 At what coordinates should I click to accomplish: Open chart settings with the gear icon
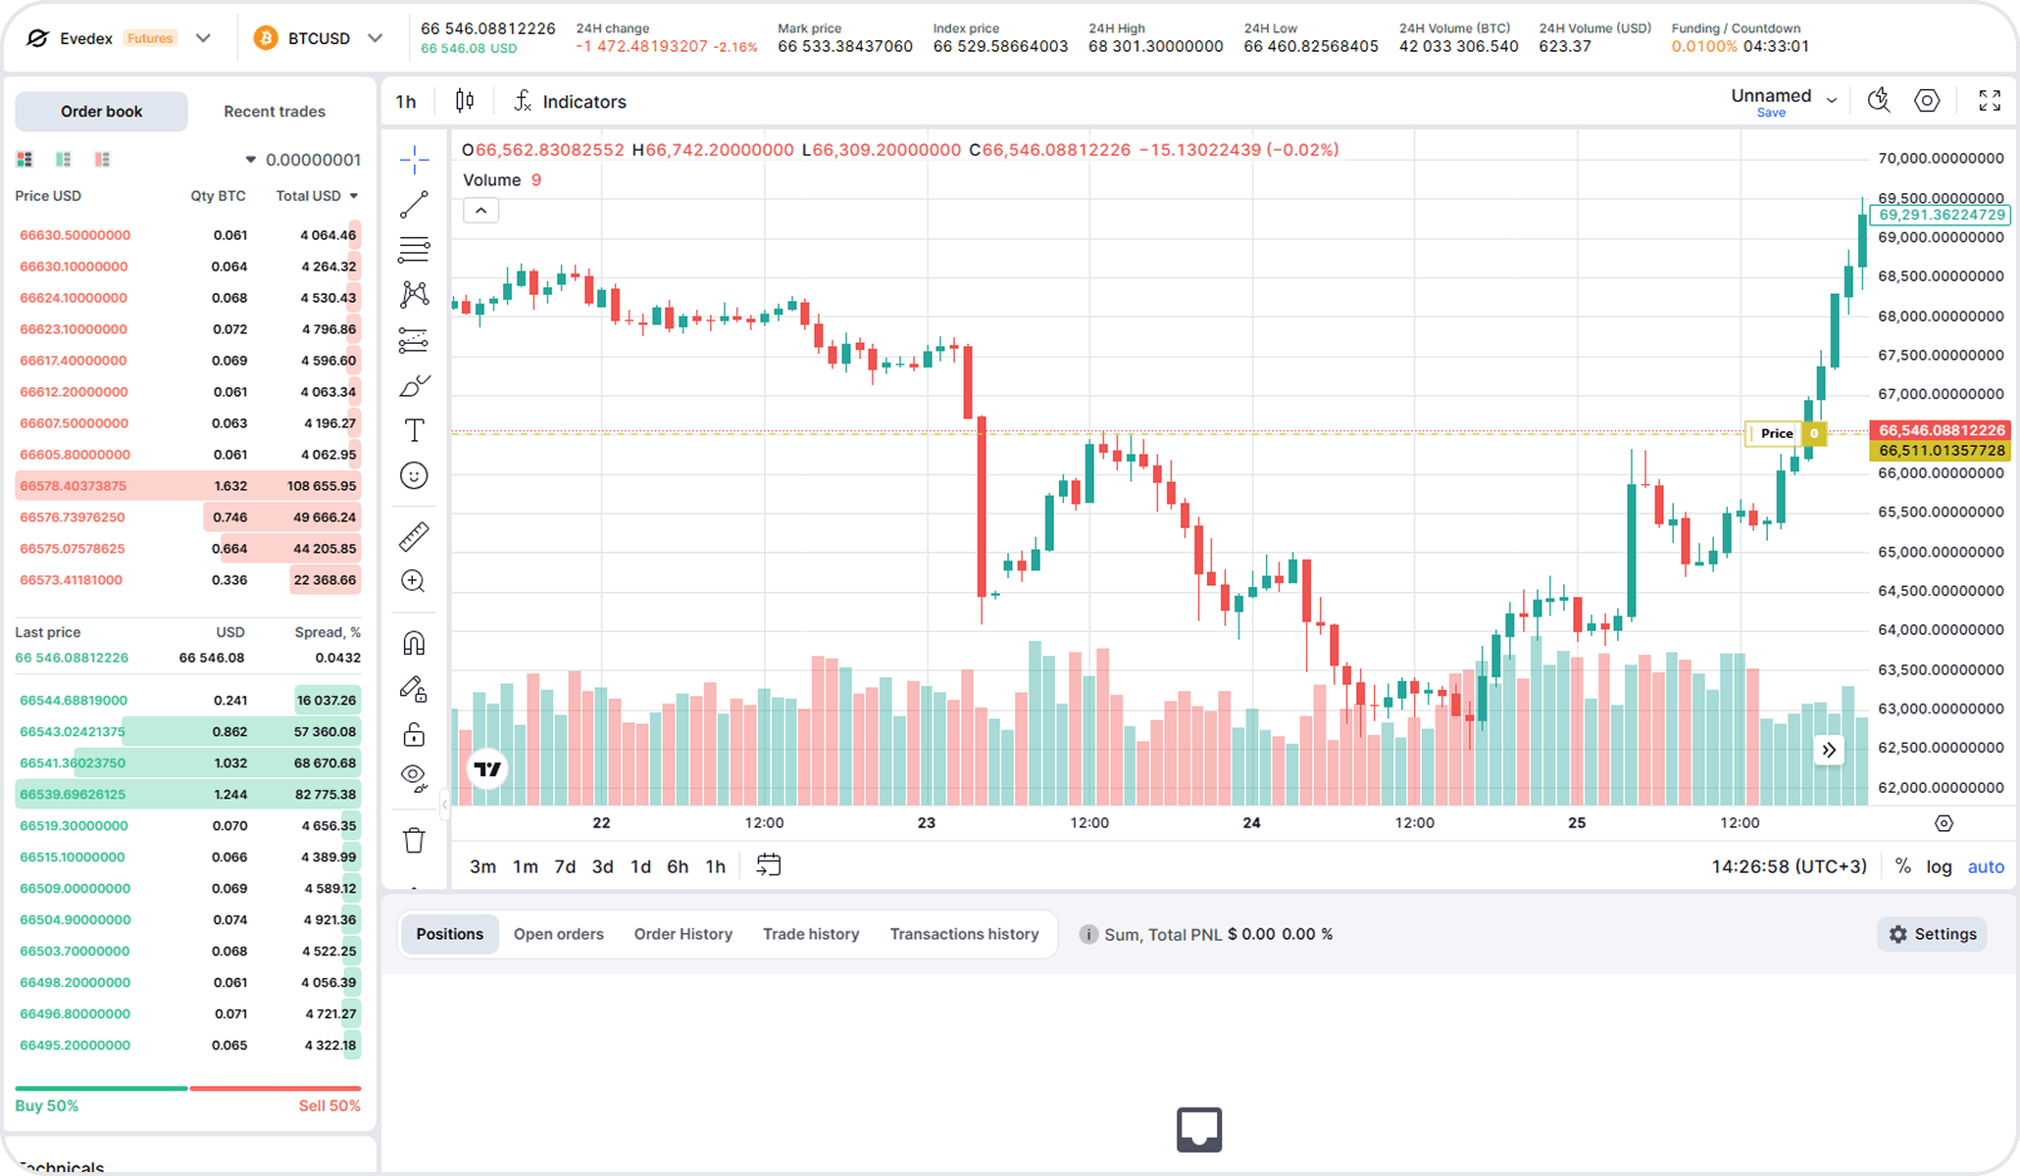[1927, 100]
